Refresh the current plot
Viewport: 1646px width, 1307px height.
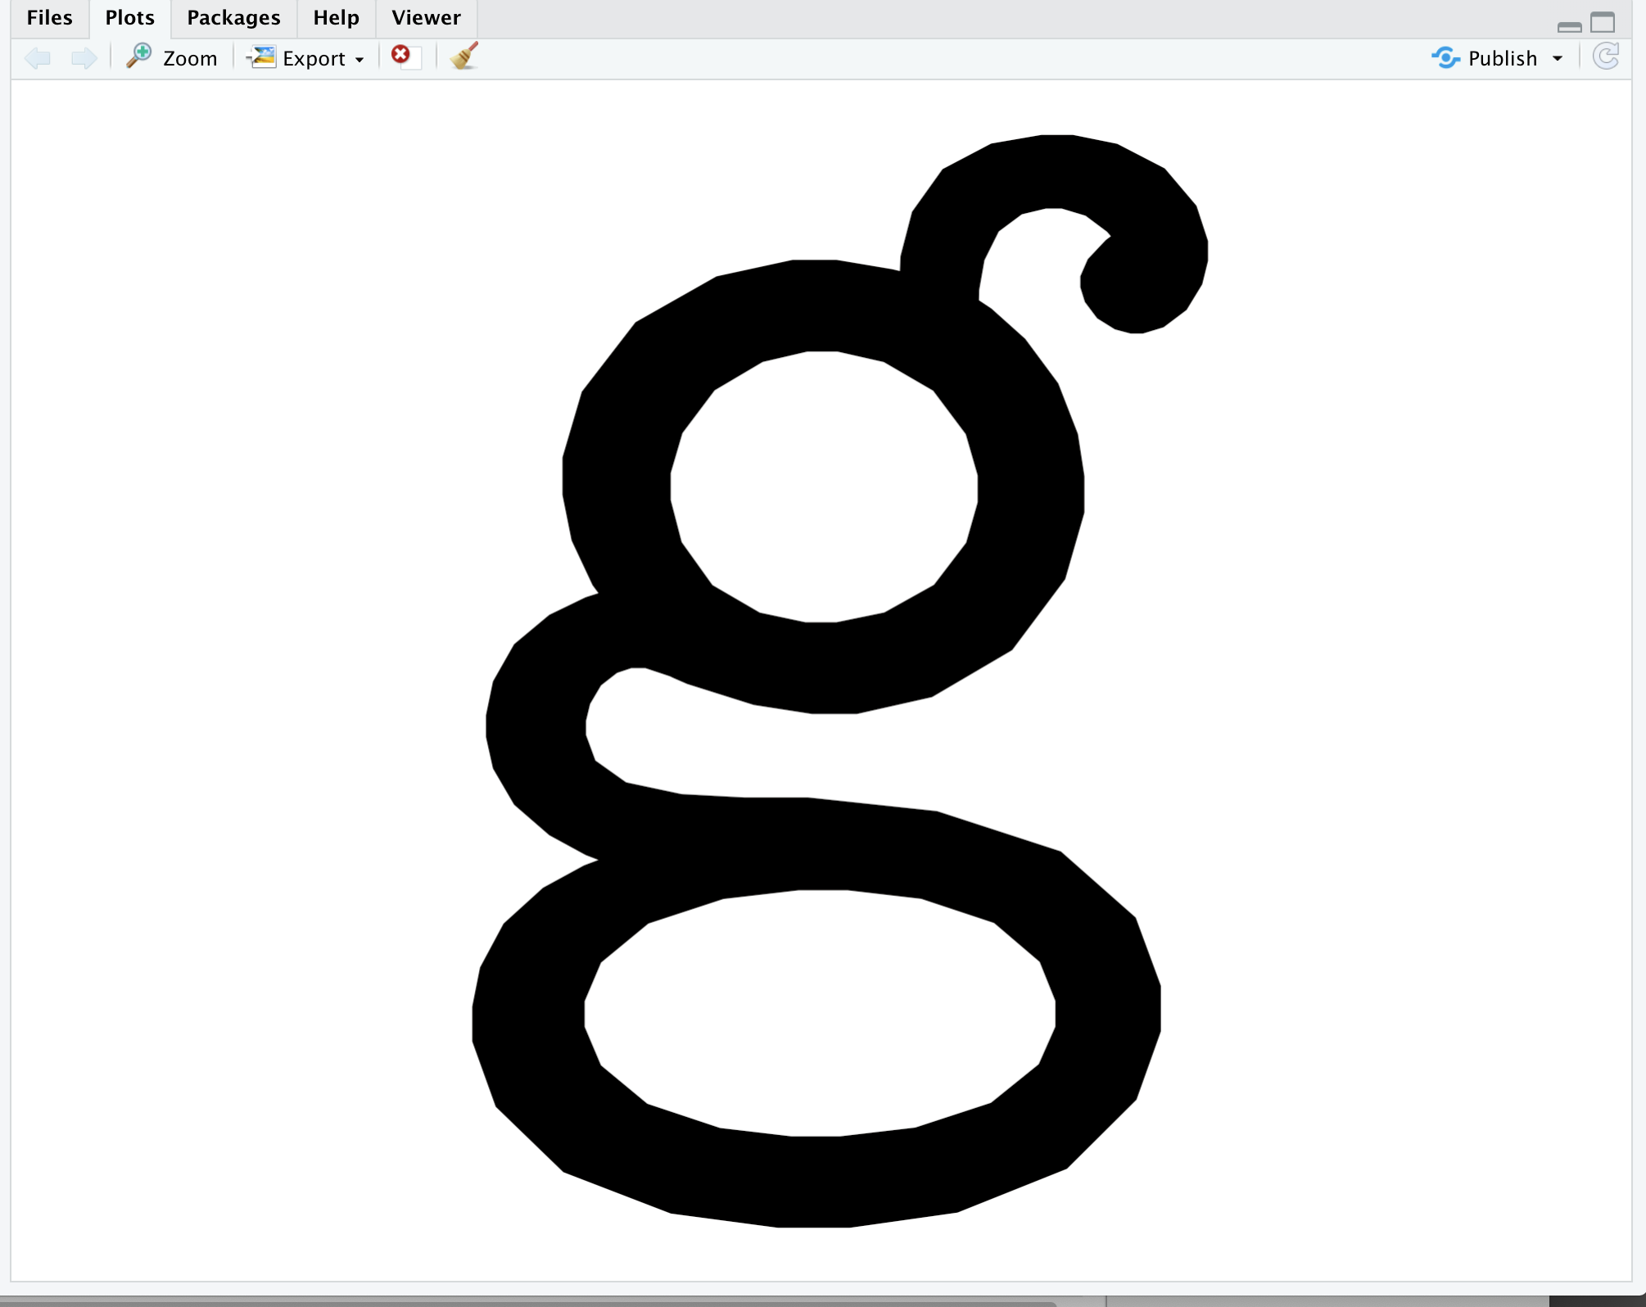point(1605,57)
